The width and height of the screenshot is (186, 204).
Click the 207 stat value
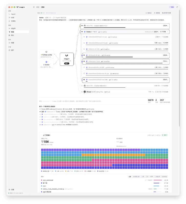click(x=162, y=100)
